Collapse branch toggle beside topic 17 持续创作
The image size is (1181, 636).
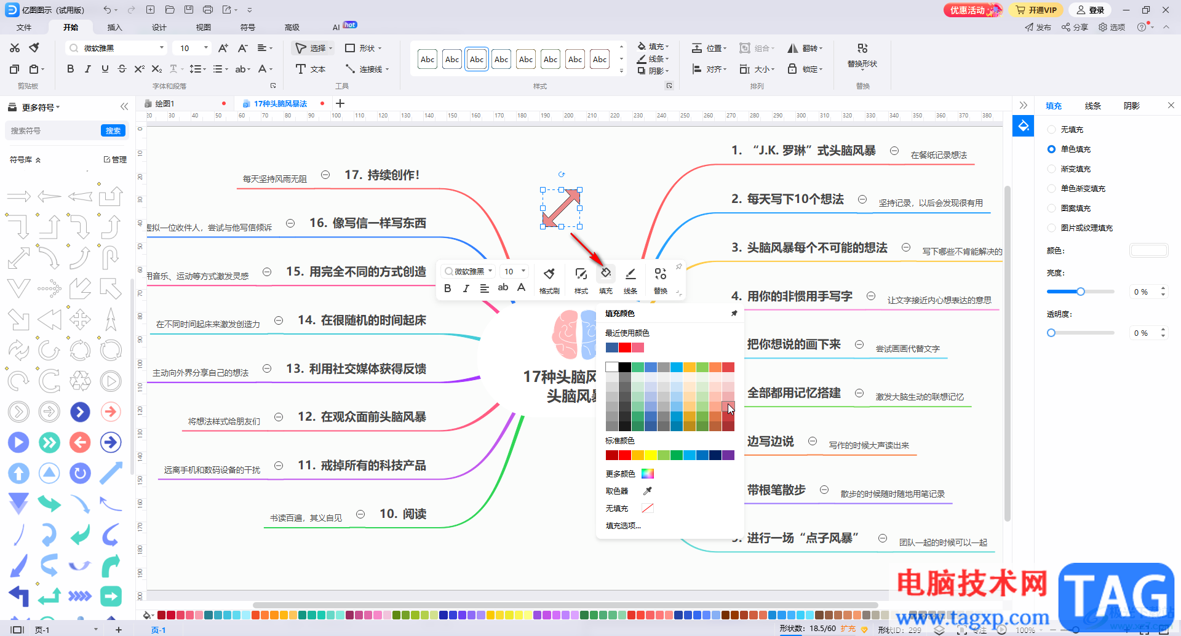point(325,175)
